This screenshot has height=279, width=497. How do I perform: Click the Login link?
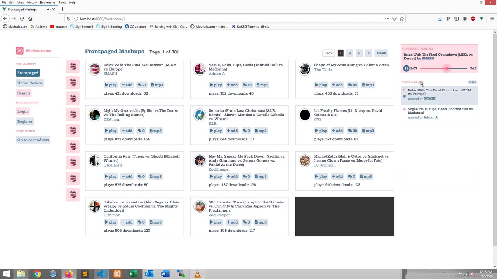pos(23,112)
